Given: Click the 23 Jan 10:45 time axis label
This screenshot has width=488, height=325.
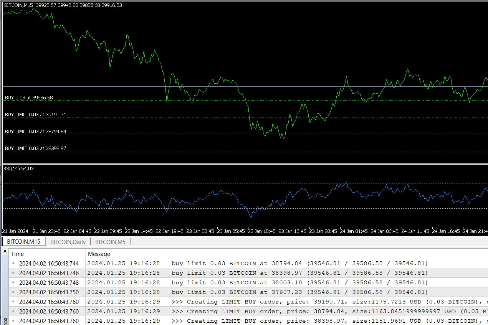Looking at the screenshot, I should point(261,231).
